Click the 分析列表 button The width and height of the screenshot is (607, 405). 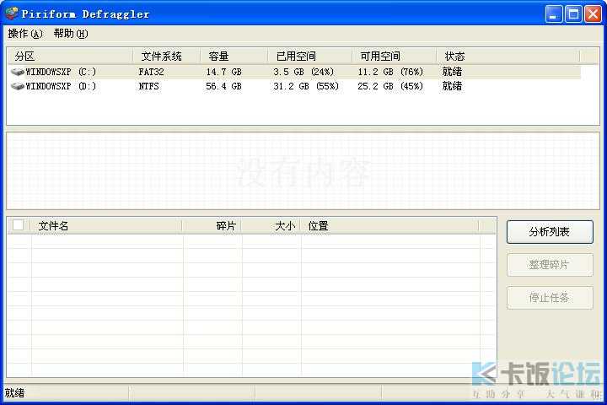pyautogui.click(x=550, y=232)
